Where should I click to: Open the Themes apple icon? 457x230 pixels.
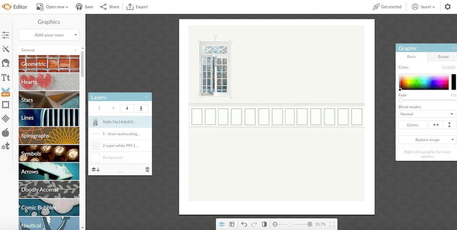[x=6, y=133]
